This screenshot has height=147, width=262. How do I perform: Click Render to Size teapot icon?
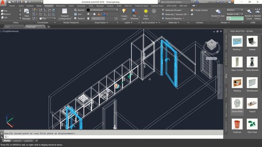(218, 11)
